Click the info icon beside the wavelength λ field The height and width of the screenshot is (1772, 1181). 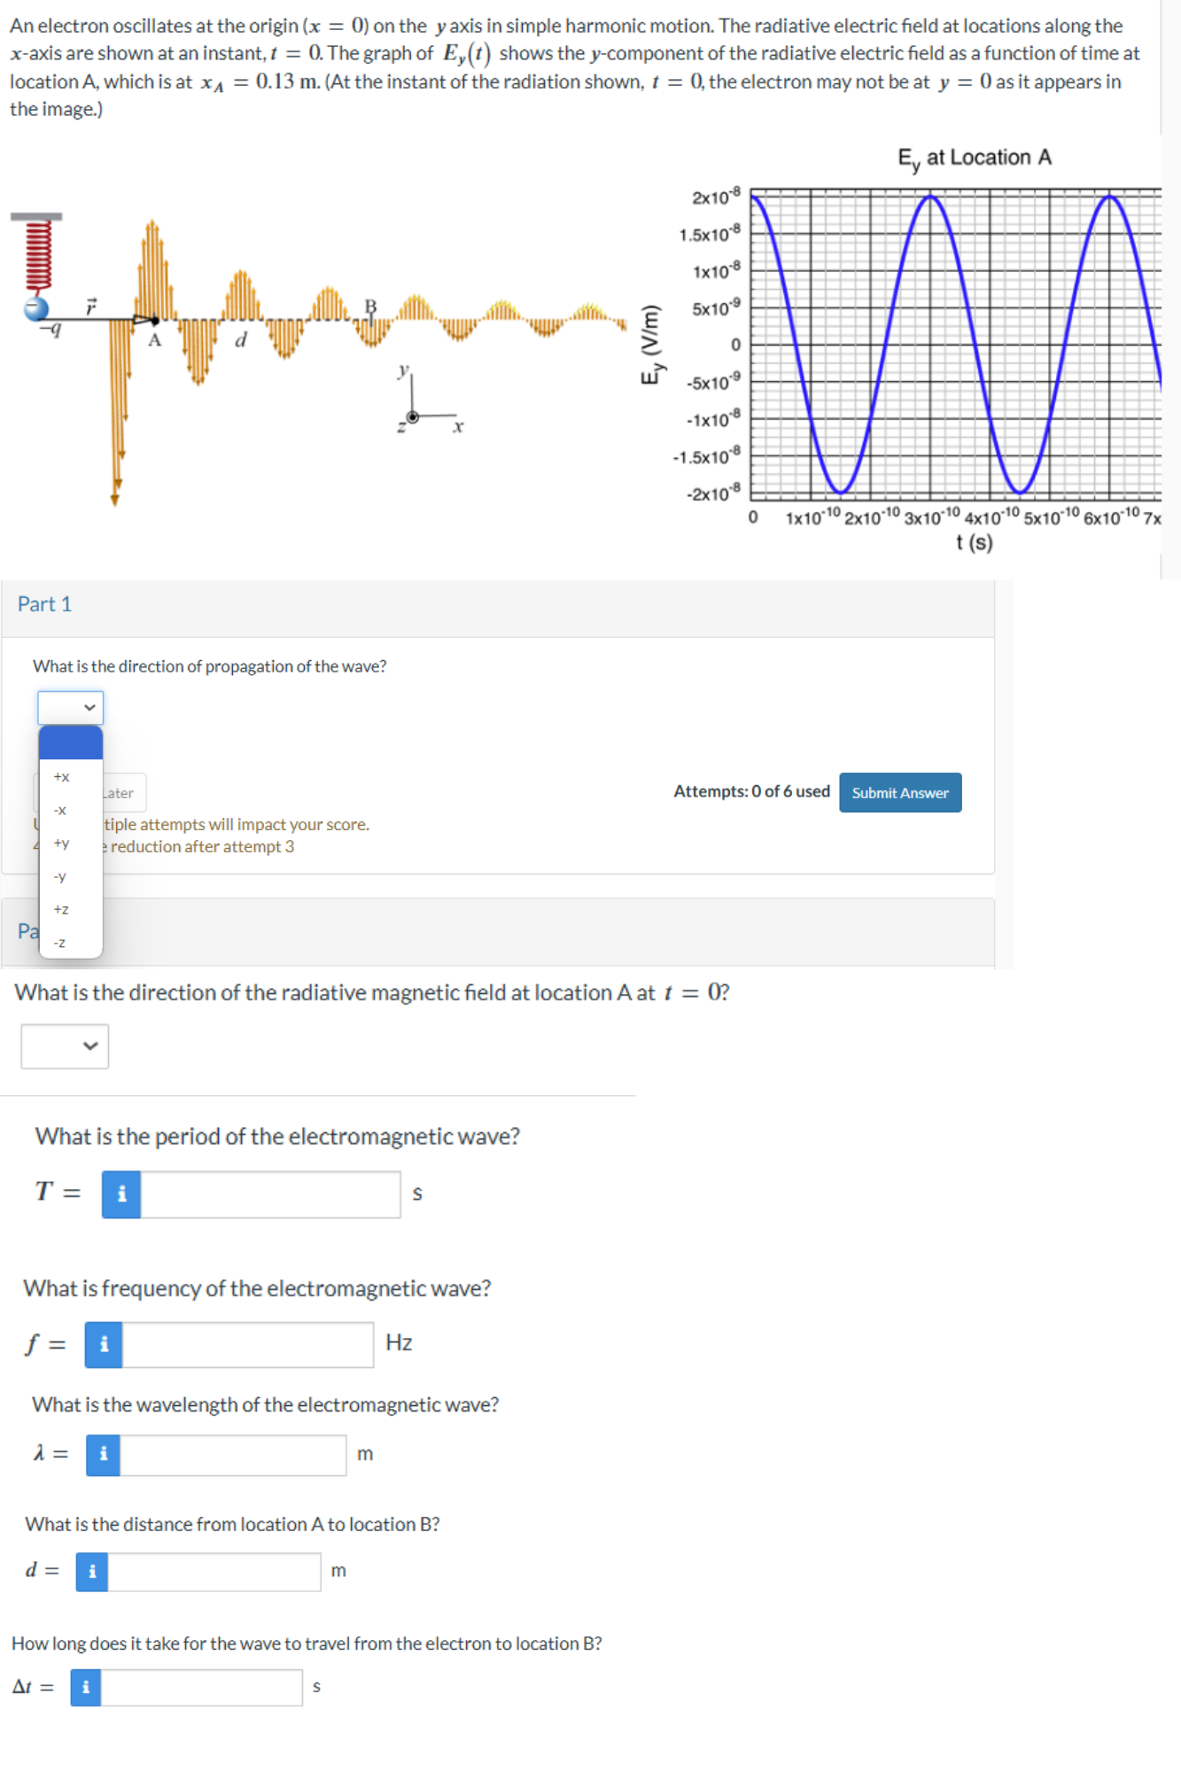click(103, 1456)
